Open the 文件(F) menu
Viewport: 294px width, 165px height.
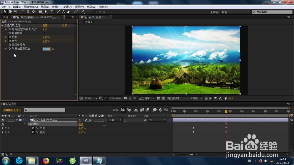tap(5, 7)
